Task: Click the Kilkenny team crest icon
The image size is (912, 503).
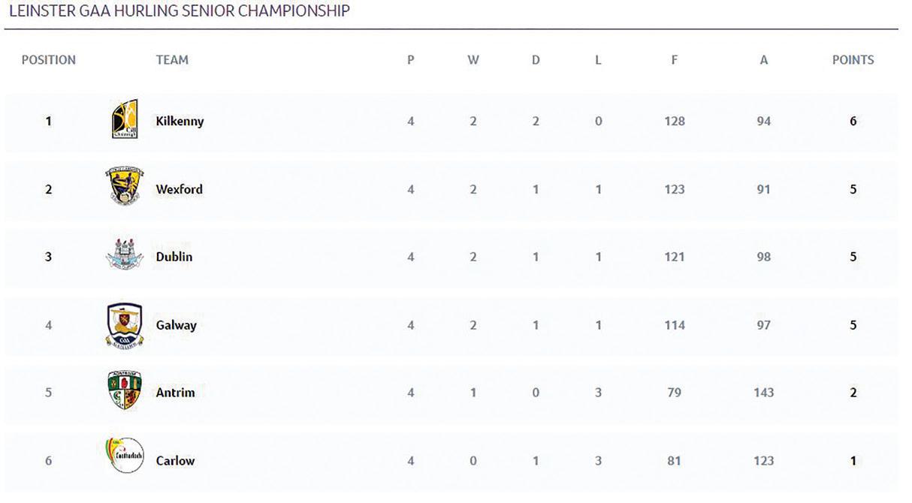Action: (x=124, y=120)
